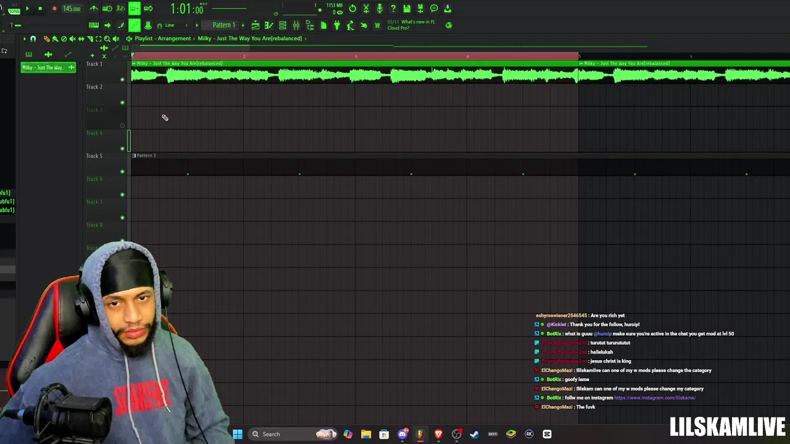Open the plugin picker plug icon
Screen dimensions: 790x444
[337, 25]
